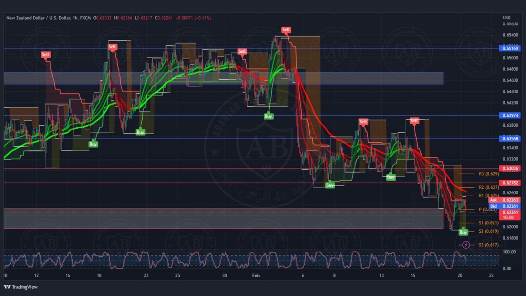Image resolution: width=526 pixels, height=296 pixels.
Task: Click the change value −0.00071 (−0.11%)
Action: coord(193,18)
